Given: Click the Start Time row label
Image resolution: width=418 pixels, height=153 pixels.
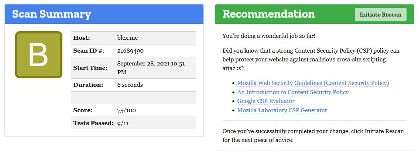Looking at the screenshot, I should pyautogui.click(x=90, y=68).
